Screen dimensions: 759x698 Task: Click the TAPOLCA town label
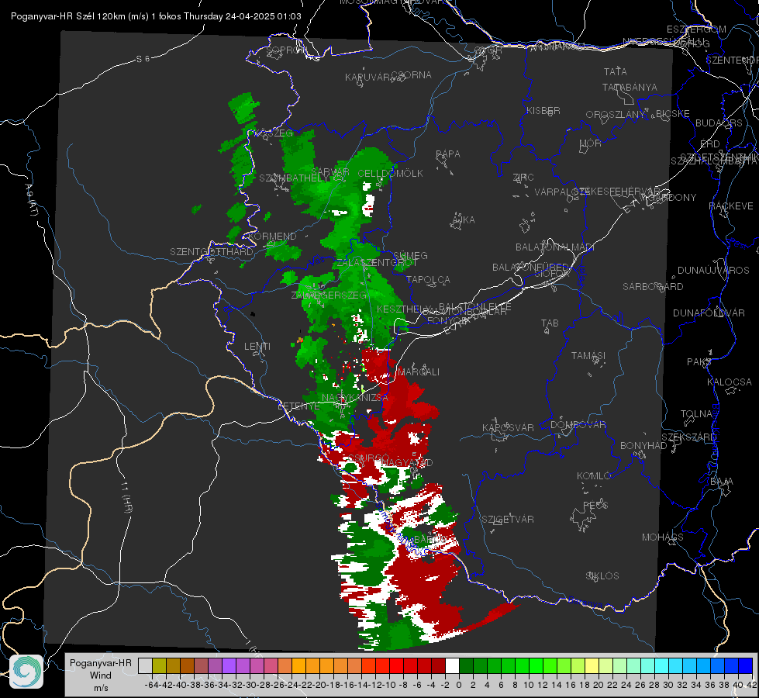click(428, 280)
